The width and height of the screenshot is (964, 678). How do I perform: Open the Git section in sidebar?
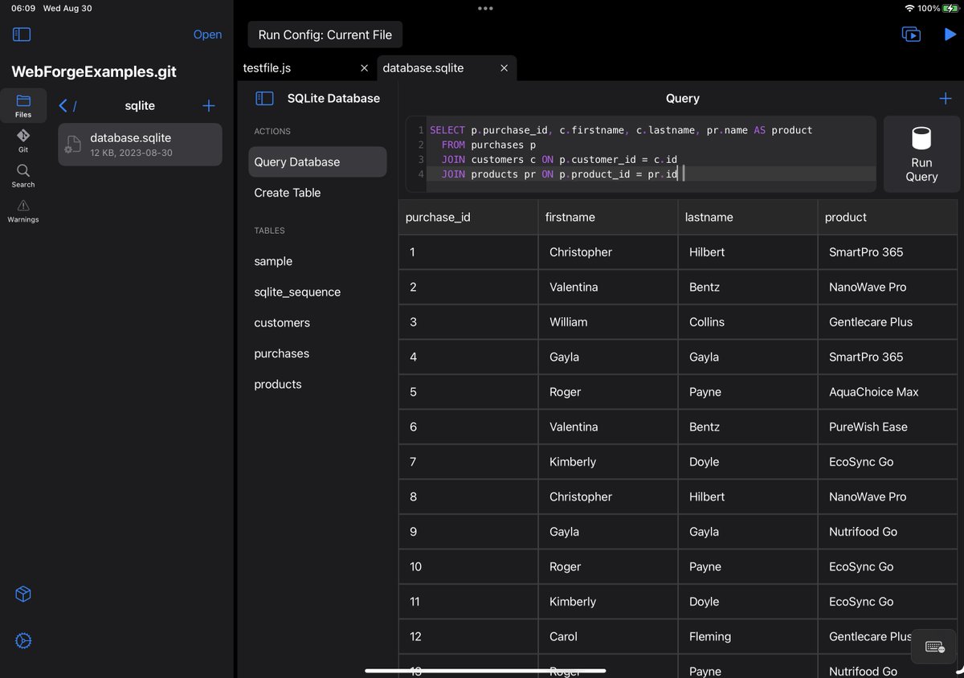[23, 141]
